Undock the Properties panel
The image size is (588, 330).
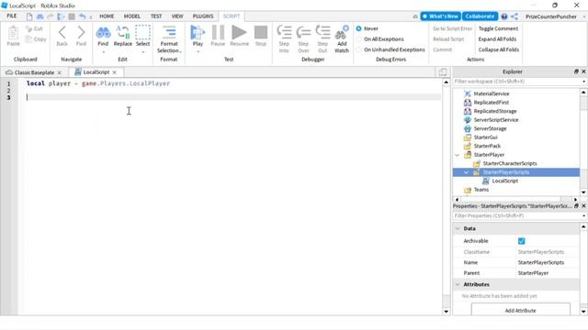coord(576,206)
